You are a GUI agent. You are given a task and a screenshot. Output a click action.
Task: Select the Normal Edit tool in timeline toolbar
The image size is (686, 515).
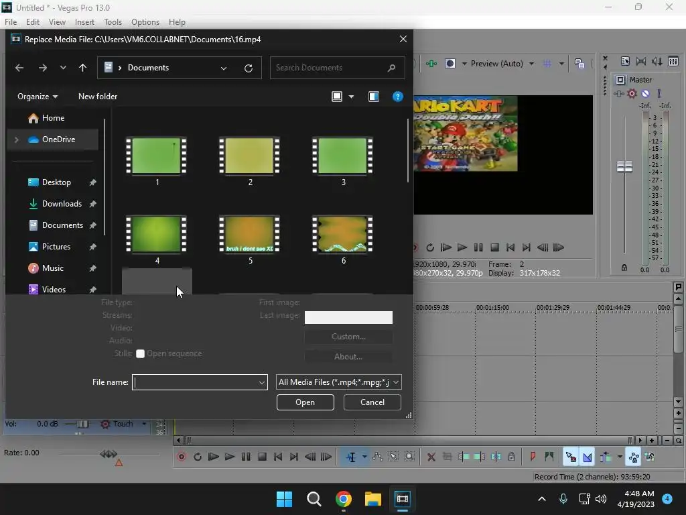tap(351, 457)
